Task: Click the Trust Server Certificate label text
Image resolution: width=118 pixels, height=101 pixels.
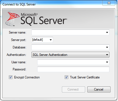Action: coord(85,77)
